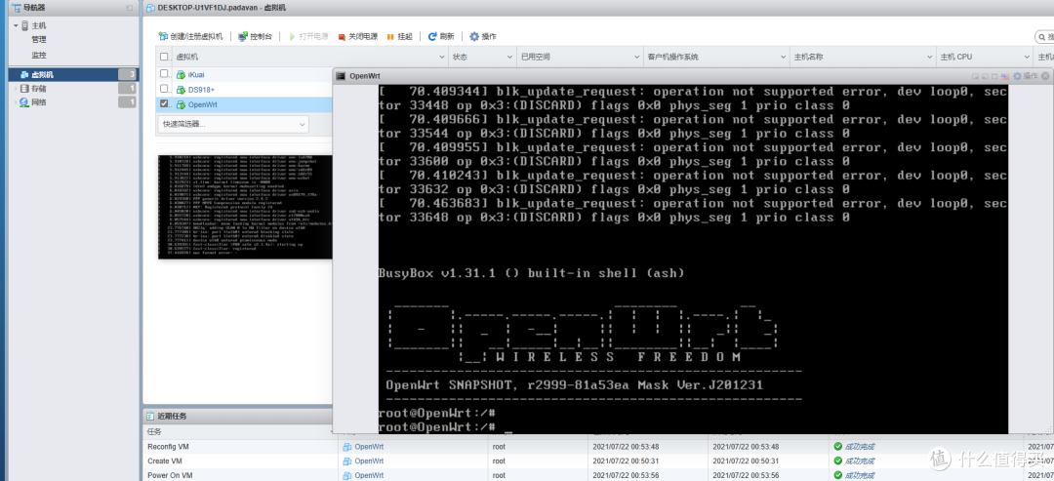1054x481 pixels.
Task: Click the gear Actions icon in OpenWrt console title bar
Action: pyautogui.click(x=1016, y=75)
